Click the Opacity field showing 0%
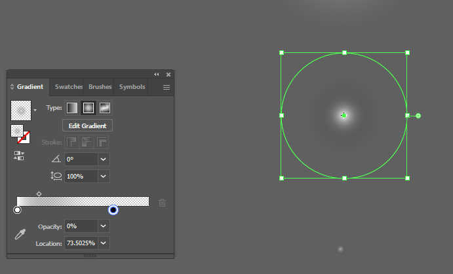The width and height of the screenshot is (453, 274). click(81, 226)
